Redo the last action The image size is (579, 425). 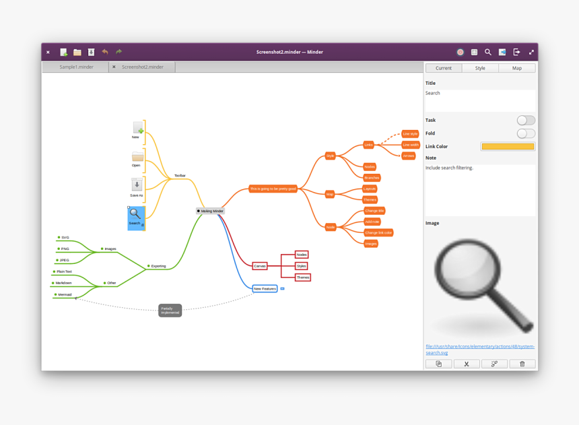click(119, 52)
